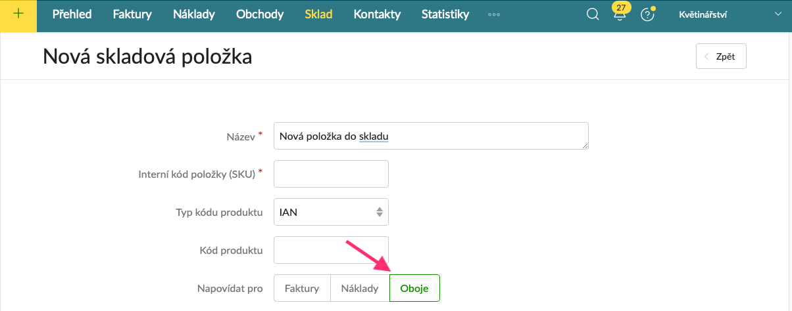This screenshot has height=311, width=792.
Task: Open the Obchody section
Action: point(260,14)
